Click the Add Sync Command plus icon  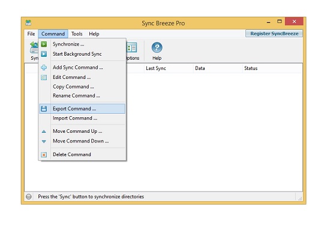(44, 68)
